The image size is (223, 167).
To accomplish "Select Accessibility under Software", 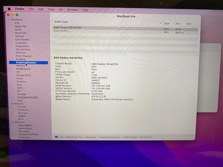I will click(x=25, y=125).
